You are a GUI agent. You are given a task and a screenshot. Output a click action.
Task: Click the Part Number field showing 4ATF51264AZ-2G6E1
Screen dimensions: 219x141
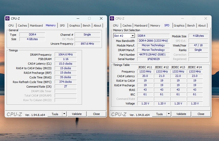point(153,55)
